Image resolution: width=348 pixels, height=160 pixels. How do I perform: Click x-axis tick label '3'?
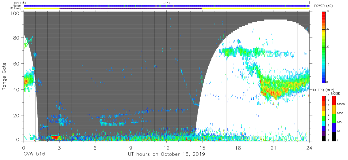pyautogui.click(x=59, y=148)
